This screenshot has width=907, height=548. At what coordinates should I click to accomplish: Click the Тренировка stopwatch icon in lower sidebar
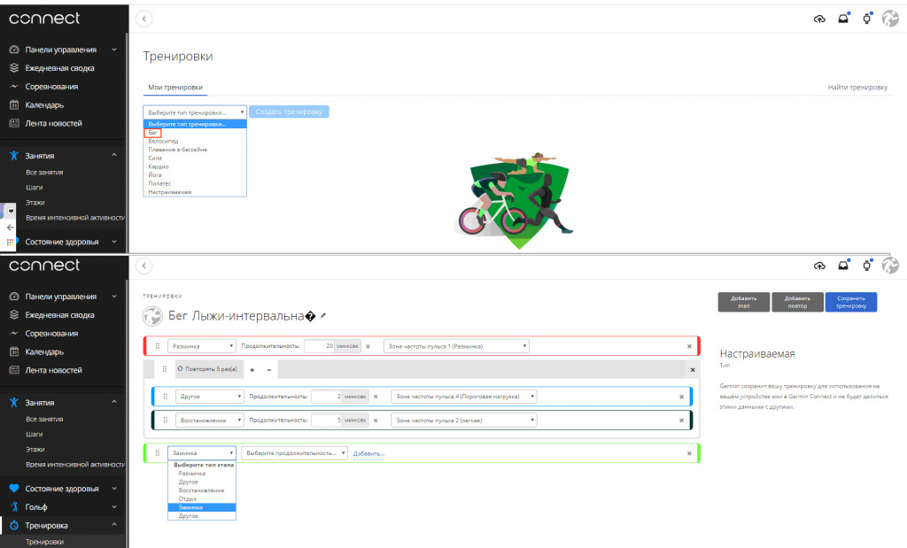[14, 526]
